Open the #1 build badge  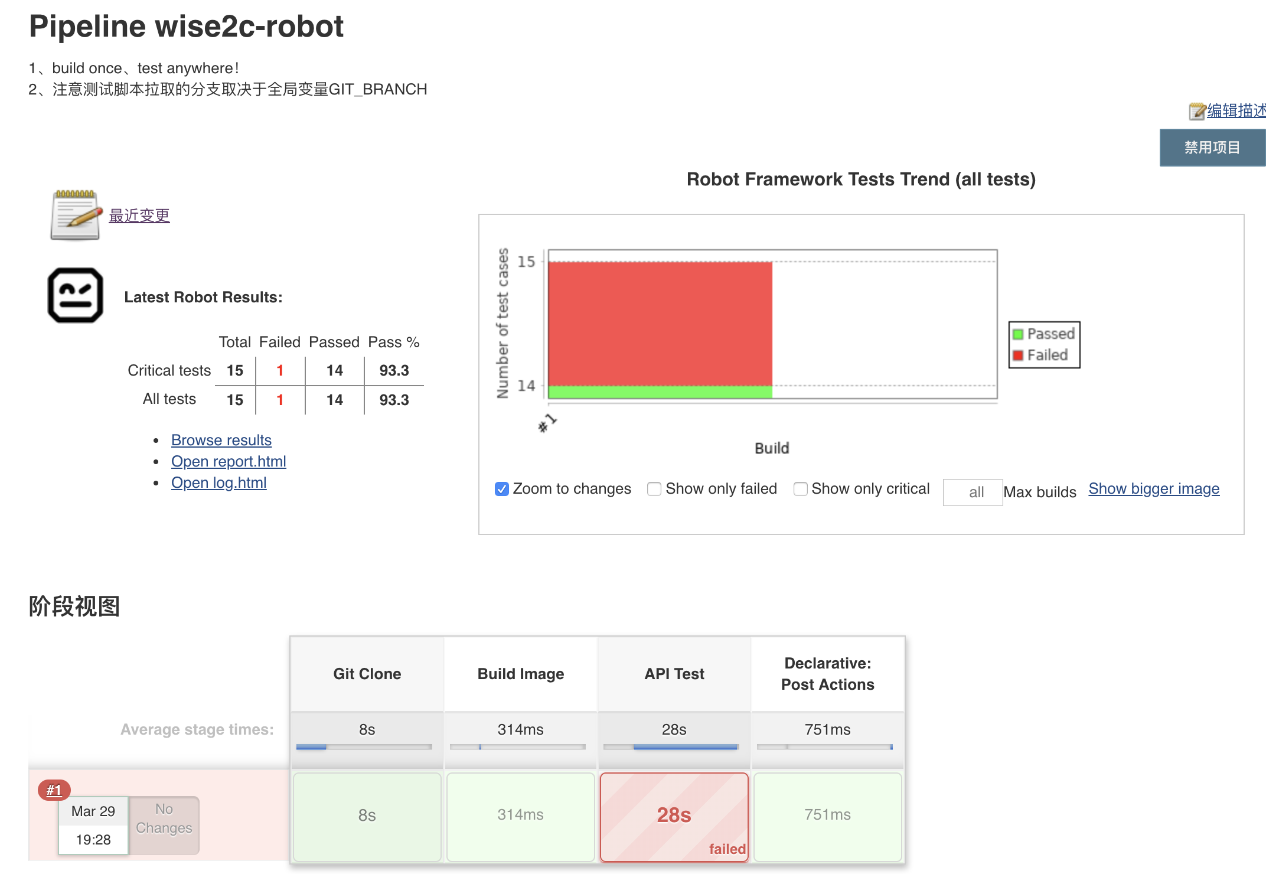coord(54,790)
